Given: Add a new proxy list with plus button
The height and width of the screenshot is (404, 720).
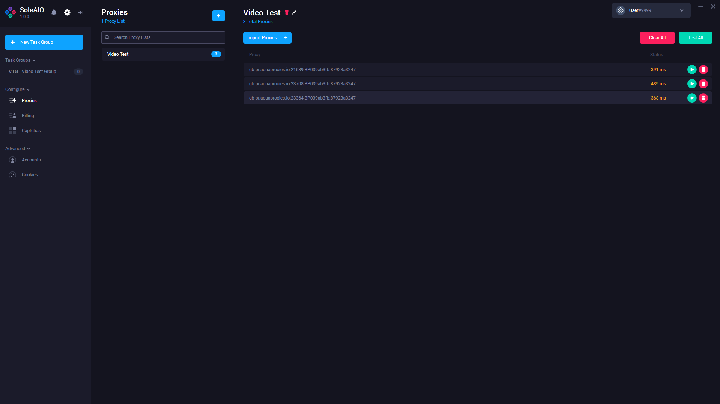Looking at the screenshot, I should click(218, 16).
